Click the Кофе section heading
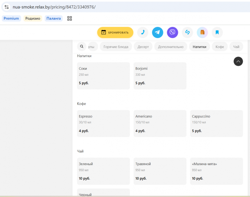The image size is (250, 197). coord(82,104)
